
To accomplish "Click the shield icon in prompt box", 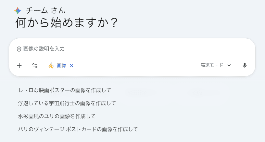I will click(x=19, y=49).
